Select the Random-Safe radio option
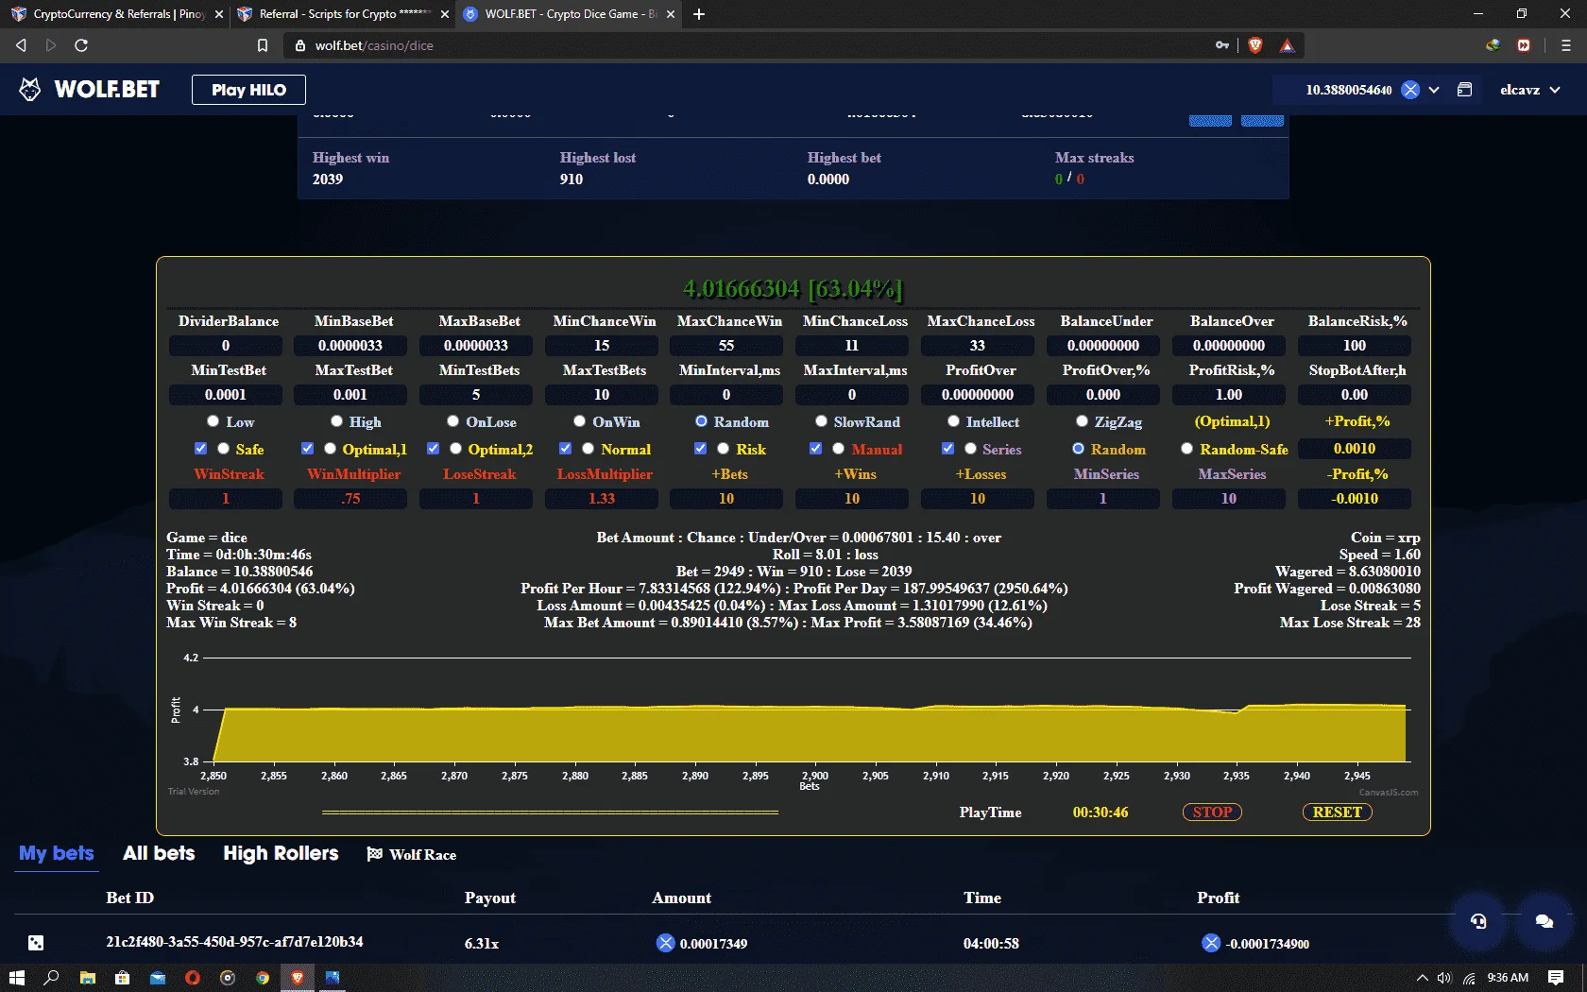This screenshot has width=1587, height=992. [1186, 449]
